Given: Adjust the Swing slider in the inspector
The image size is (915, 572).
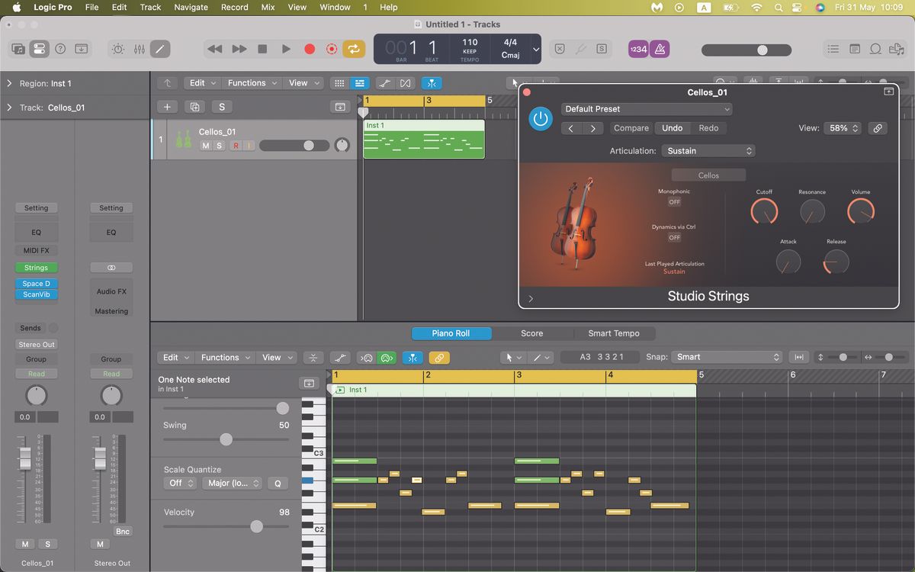Looking at the screenshot, I should point(226,439).
